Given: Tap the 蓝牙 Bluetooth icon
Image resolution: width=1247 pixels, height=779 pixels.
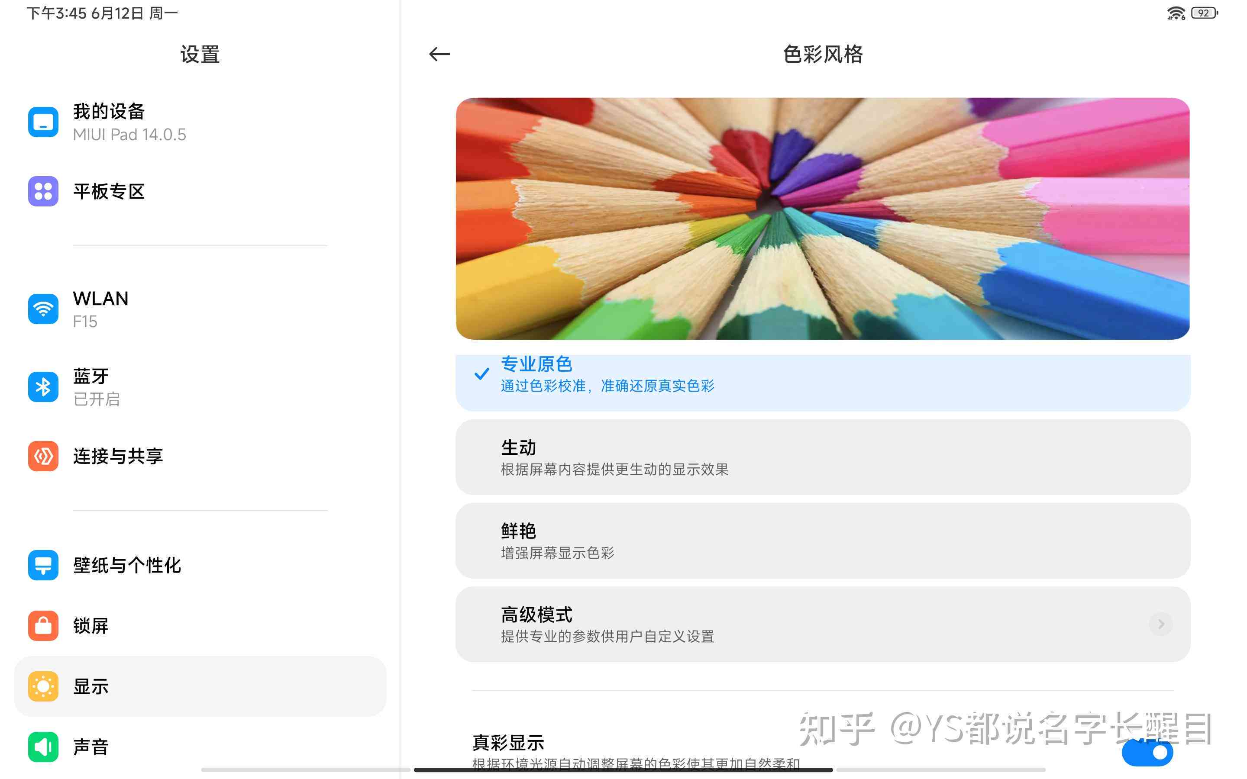Looking at the screenshot, I should [43, 387].
